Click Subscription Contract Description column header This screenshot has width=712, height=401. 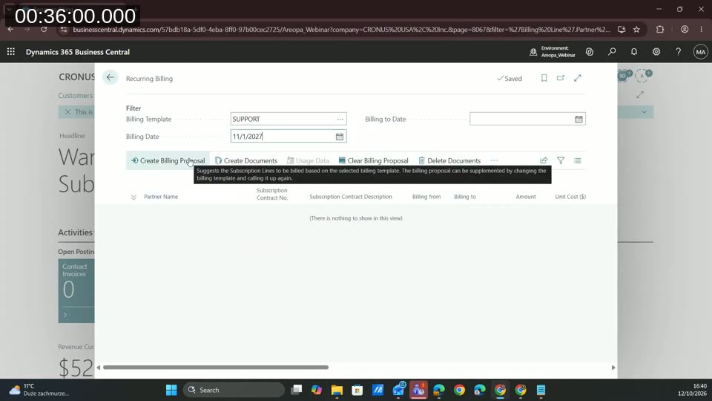[x=351, y=197]
